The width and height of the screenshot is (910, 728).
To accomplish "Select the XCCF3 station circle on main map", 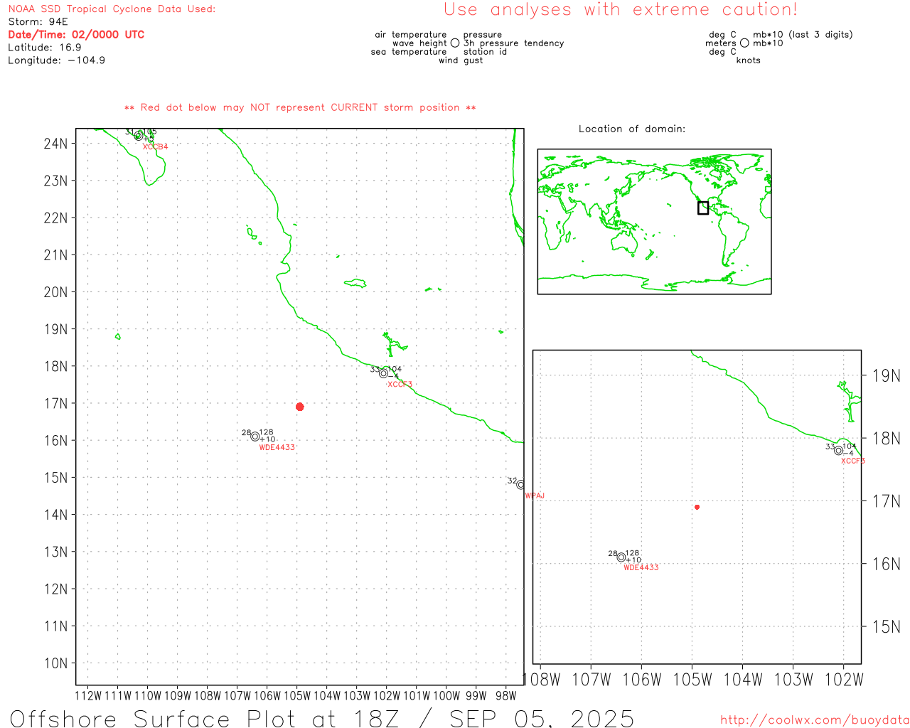I will pos(383,373).
